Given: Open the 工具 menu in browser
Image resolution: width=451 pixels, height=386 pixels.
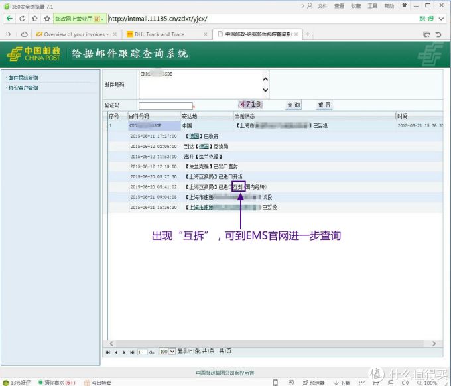Looking at the screenshot, I should (x=372, y=5).
